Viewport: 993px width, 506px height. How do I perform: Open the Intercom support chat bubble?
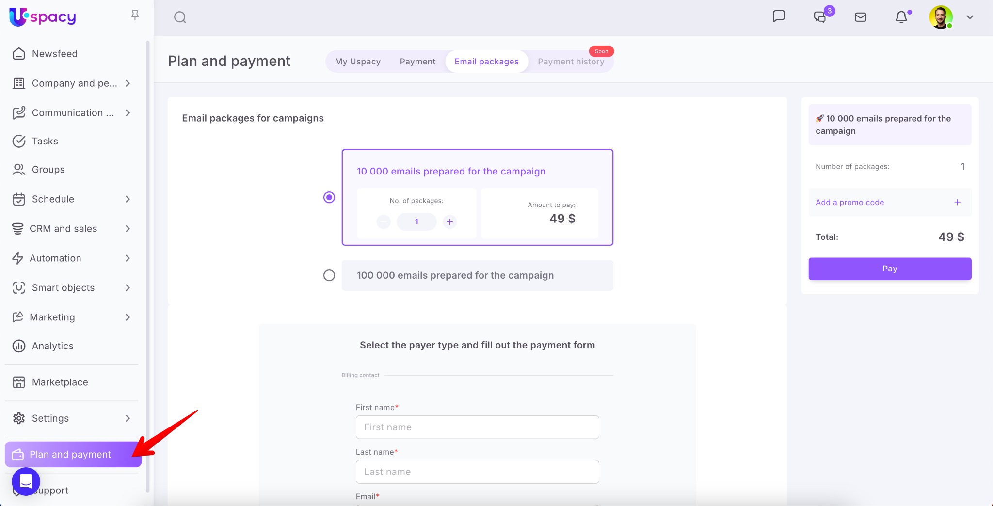click(x=26, y=481)
